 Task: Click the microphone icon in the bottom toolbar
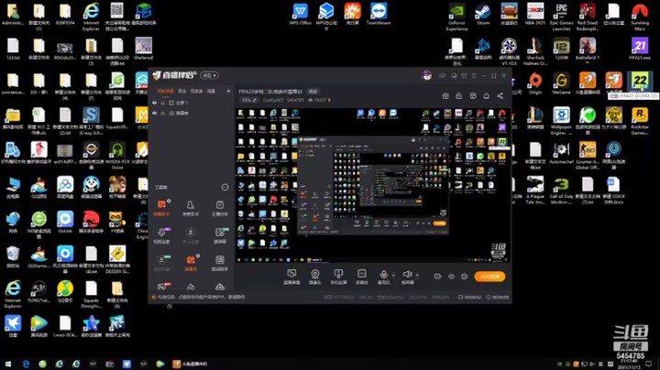383,274
